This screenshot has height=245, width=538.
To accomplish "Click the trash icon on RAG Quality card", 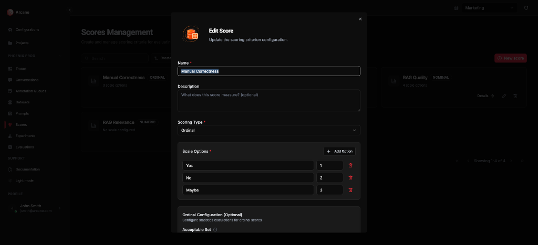I will [515, 96].
